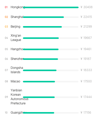Open the Xing'an League entry

16,38
